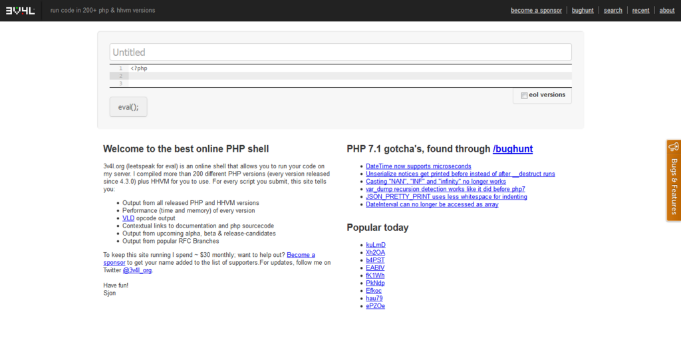681x360 pixels.
Task: Click the Welcome to the best online PHP shell heading
Action: [x=186, y=148]
